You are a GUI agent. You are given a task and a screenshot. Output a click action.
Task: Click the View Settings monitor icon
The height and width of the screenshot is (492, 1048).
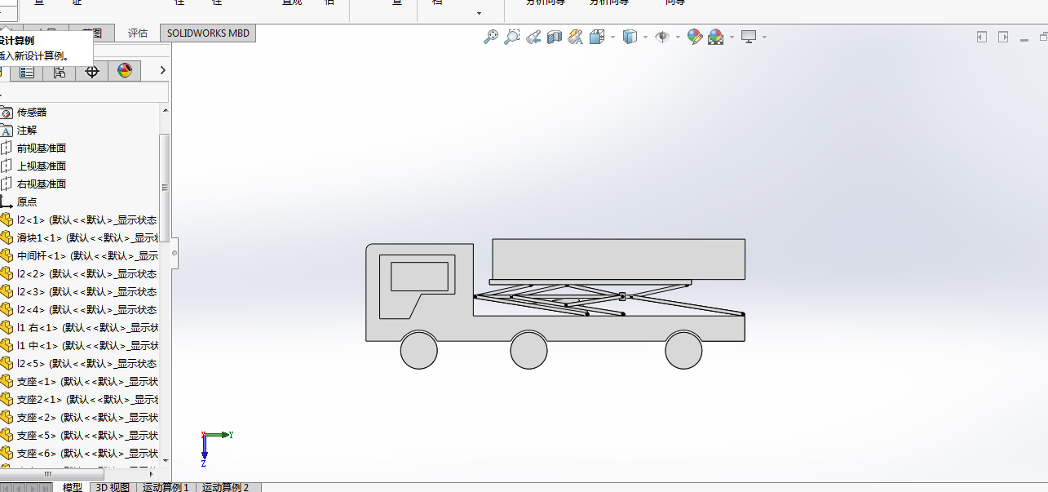749,37
